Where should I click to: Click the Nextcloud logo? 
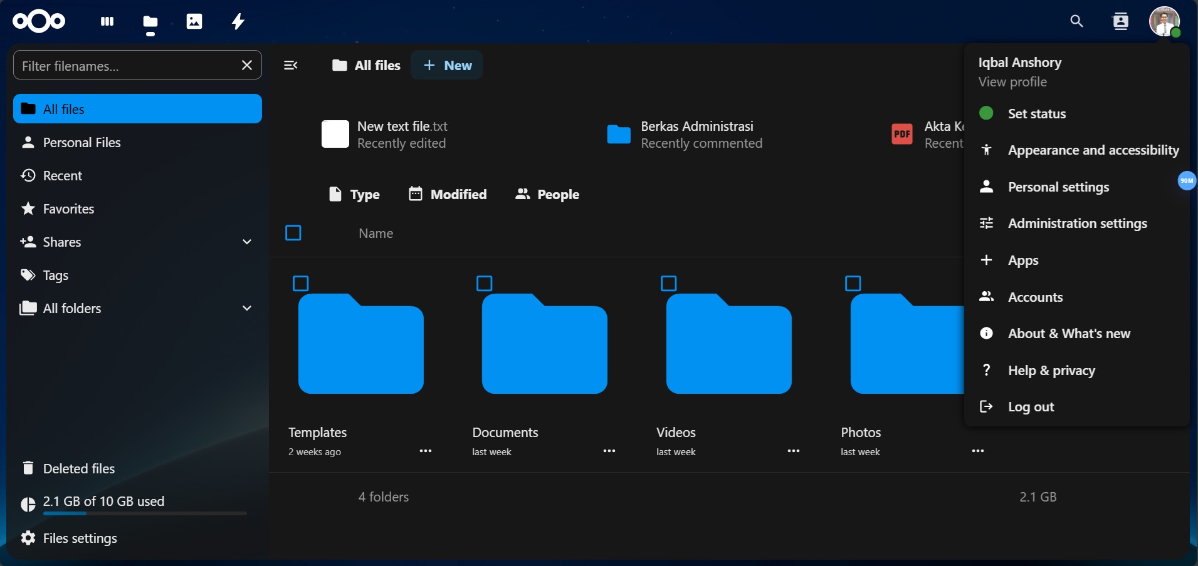point(38,21)
